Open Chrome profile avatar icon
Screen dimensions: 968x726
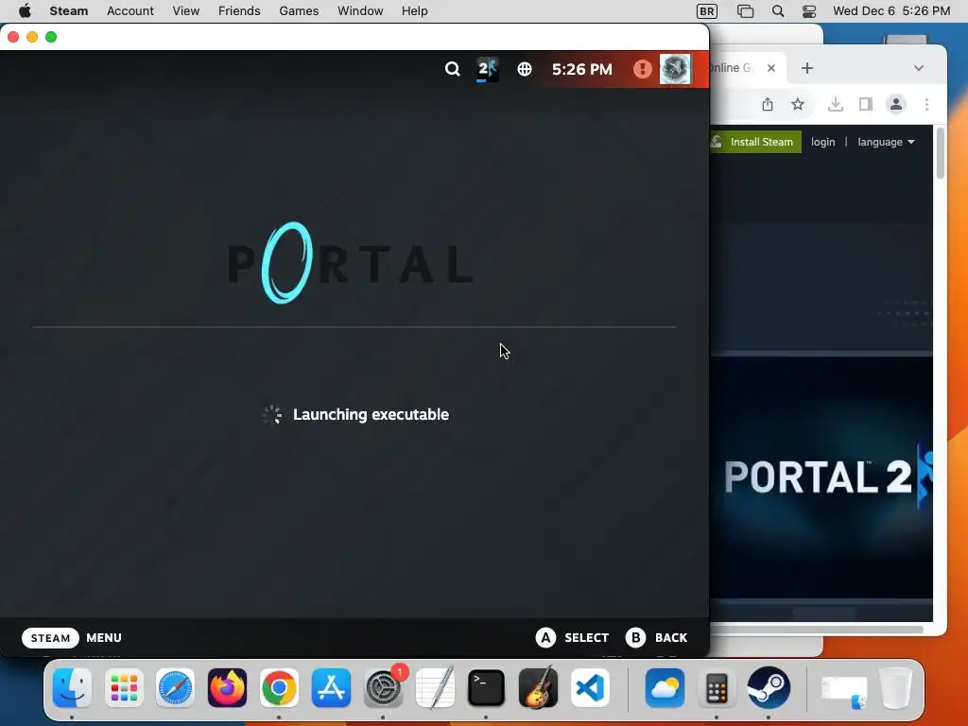coord(896,104)
